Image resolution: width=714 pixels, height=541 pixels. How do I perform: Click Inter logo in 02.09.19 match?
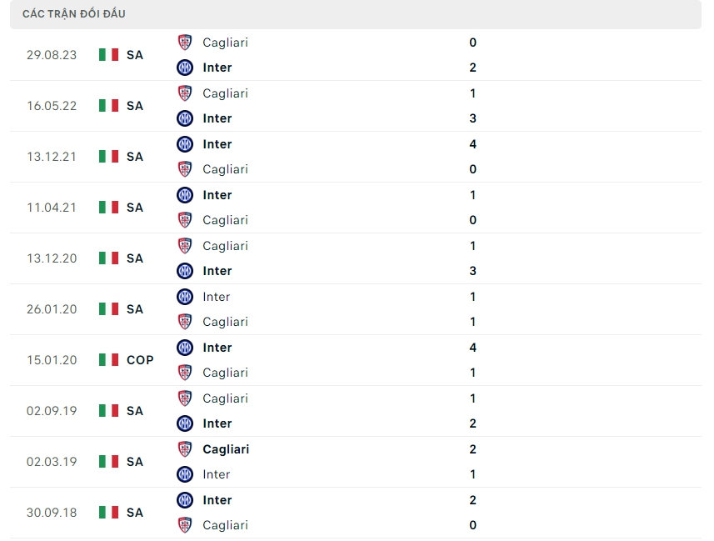pyautogui.click(x=185, y=423)
